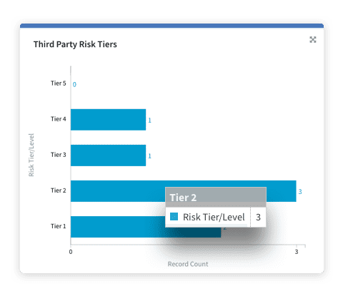Image resolution: width=343 pixels, height=296 pixels.
Task: Click the Tier 1 axis label
Action: (x=58, y=226)
